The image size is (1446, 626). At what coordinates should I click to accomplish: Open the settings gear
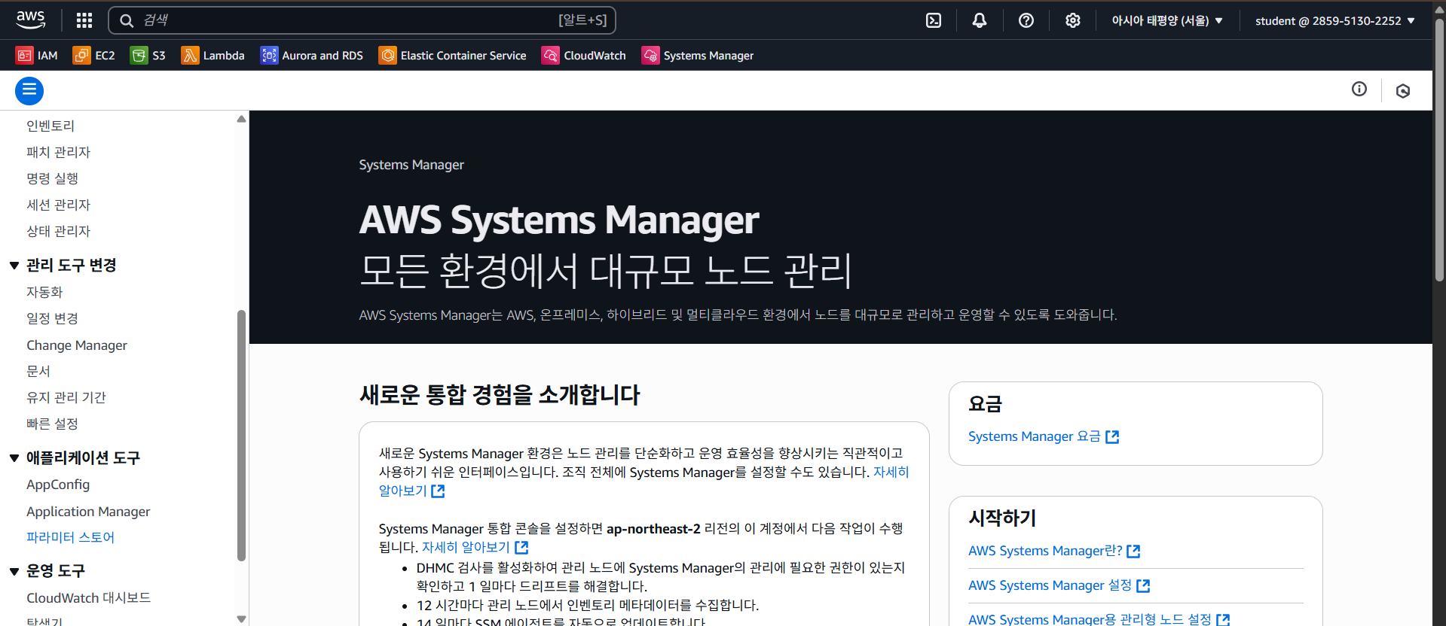pos(1073,20)
